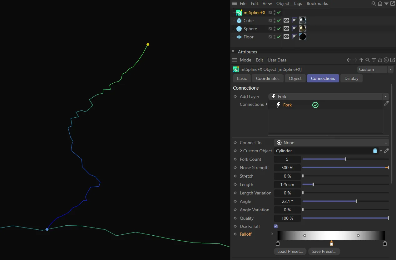
Task: Toggle the Fork layer enabled checkmark
Action: click(315, 105)
